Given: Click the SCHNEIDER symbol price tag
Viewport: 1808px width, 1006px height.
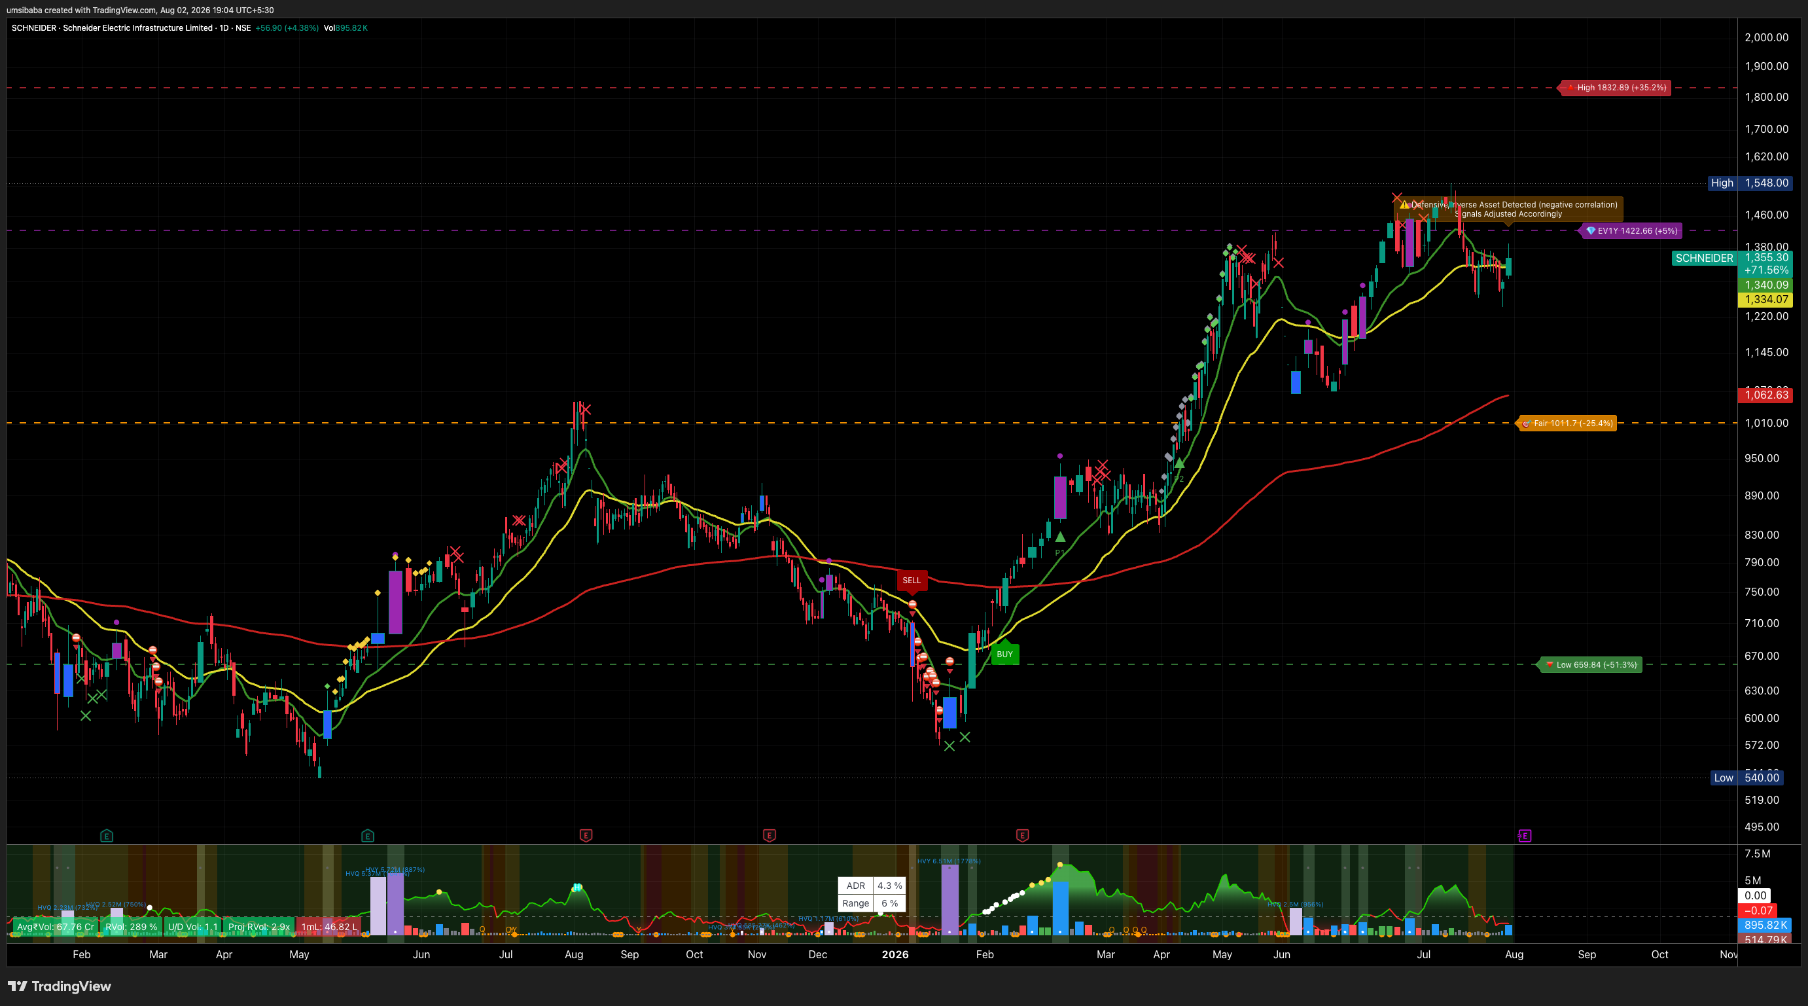Looking at the screenshot, I should pyautogui.click(x=1704, y=259).
